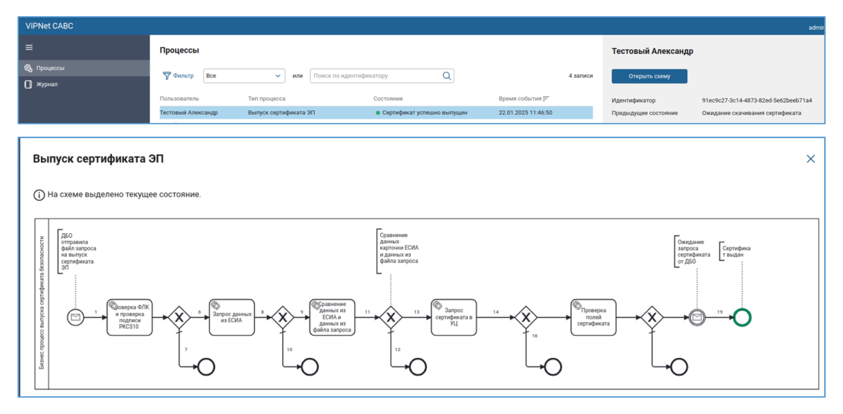Open Процессы in sidebar menu
Viewport: 843px width, 414px height.
click(50, 68)
